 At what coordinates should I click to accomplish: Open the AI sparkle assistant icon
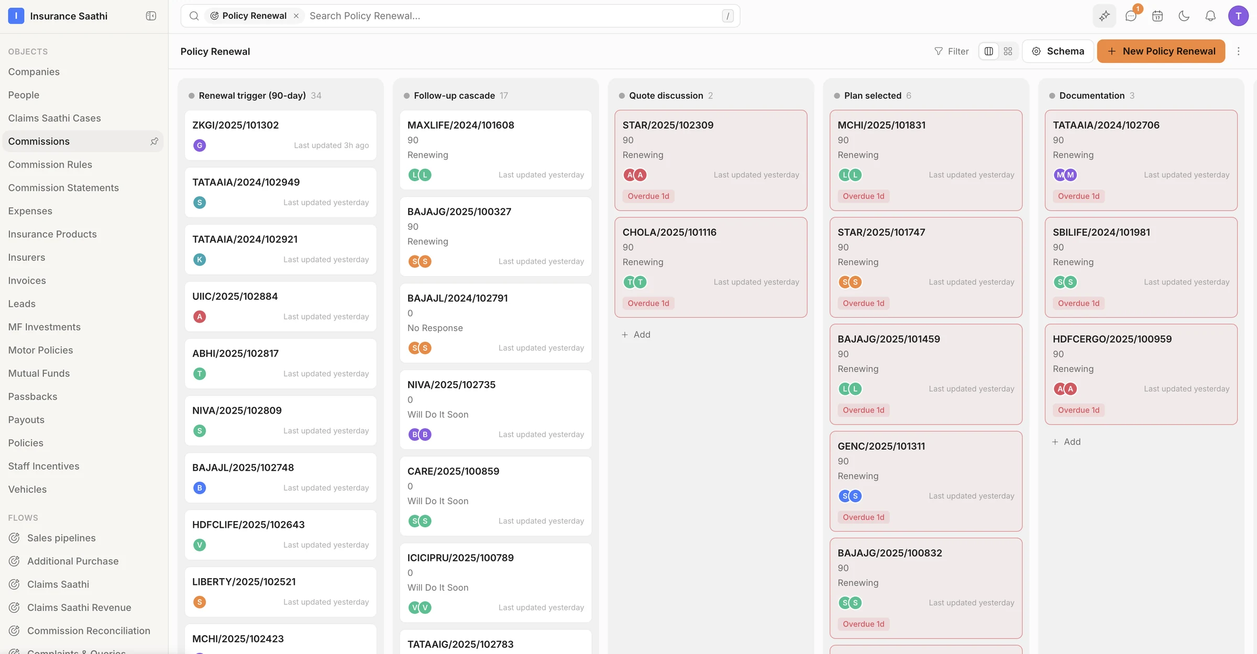(1104, 16)
